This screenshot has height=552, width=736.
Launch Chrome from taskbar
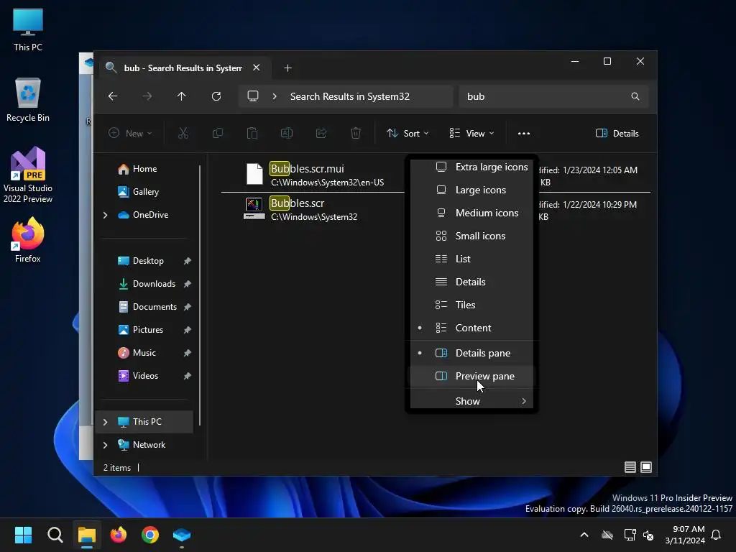(x=150, y=535)
